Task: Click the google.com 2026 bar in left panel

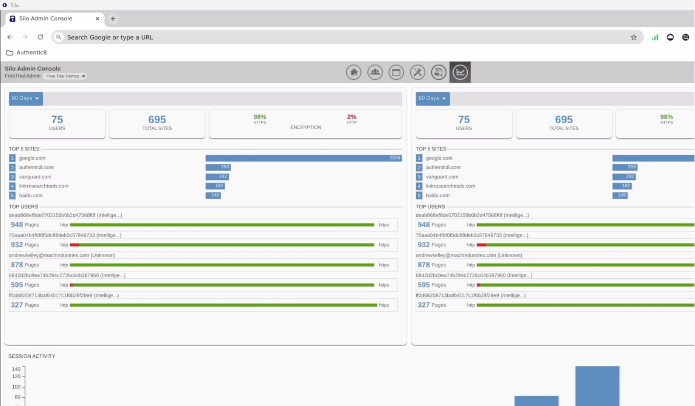Action: point(304,158)
